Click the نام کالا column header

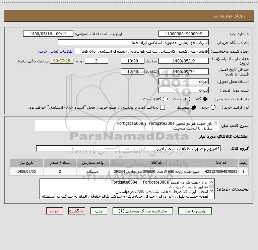pyautogui.click(x=157, y=163)
